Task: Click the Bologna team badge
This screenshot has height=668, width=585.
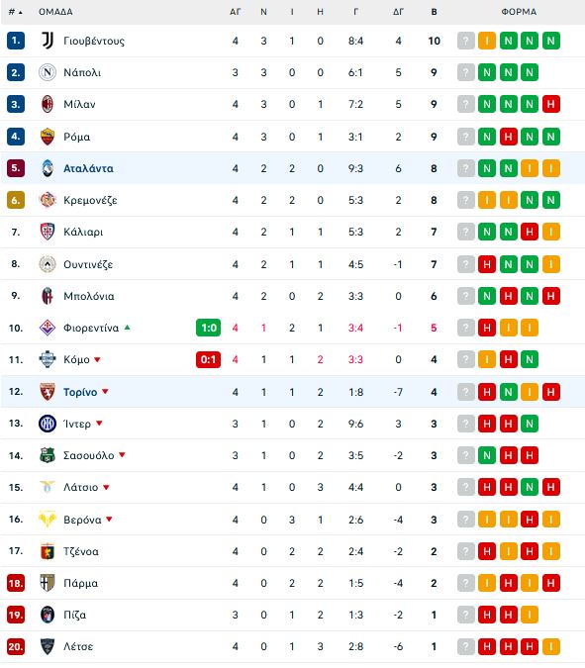Action: [48, 296]
